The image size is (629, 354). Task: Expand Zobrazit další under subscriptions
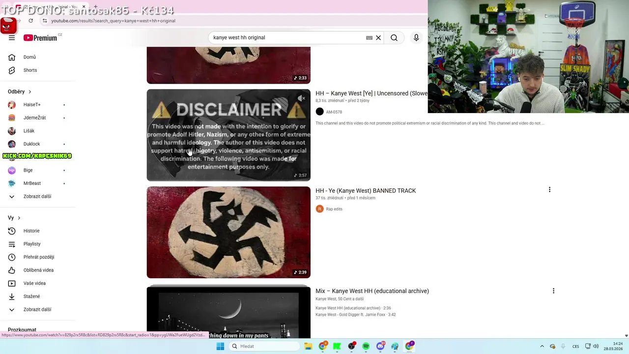[x=38, y=197]
